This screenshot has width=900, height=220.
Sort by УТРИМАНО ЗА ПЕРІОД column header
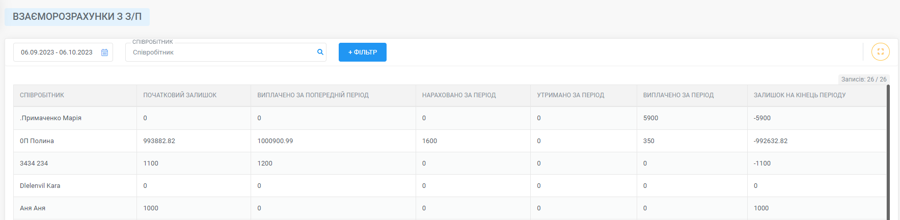(x=570, y=95)
